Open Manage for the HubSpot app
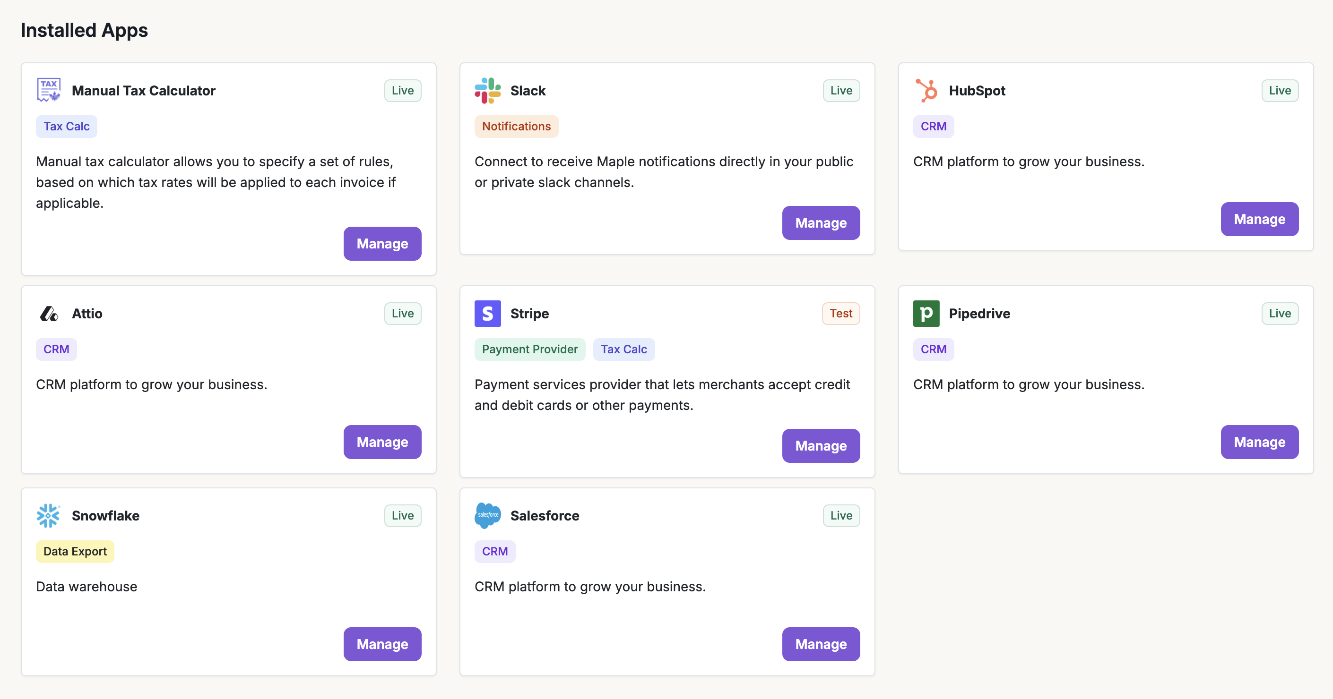1333x699 pixels. [x=1259, y=219]
